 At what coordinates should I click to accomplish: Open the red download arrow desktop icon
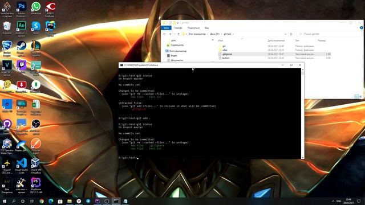pos(22,86)
